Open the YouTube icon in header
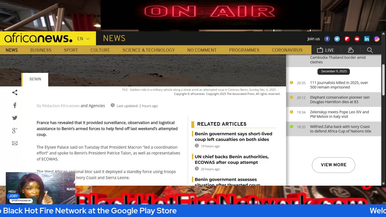 click(x=357, y=39)
